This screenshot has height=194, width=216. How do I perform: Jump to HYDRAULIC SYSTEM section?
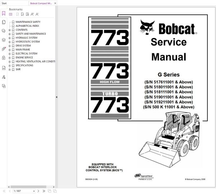[x=26, y=38]
